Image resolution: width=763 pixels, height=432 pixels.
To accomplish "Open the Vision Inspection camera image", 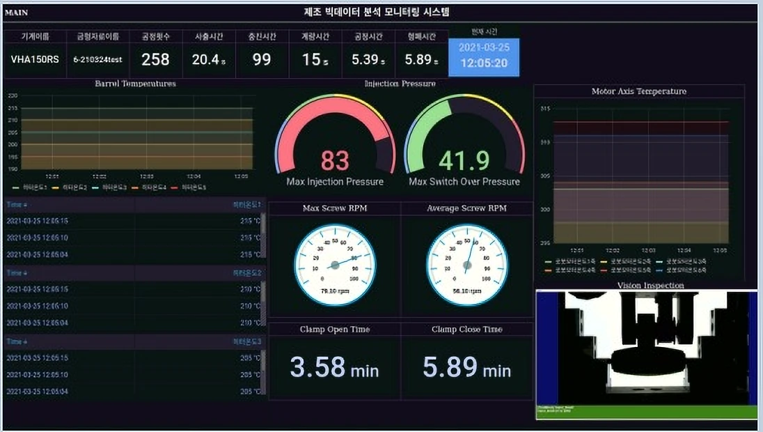I will click(647, 355).
